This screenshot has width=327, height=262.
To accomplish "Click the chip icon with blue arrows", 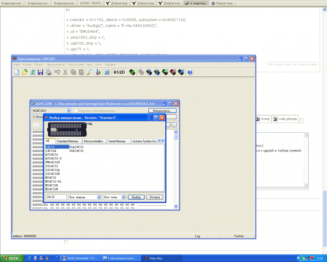I will pyautogui.click(x=157, y=72).
